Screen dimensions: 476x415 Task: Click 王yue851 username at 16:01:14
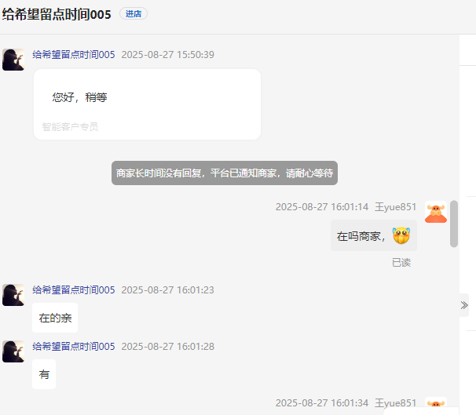[396, 207]
